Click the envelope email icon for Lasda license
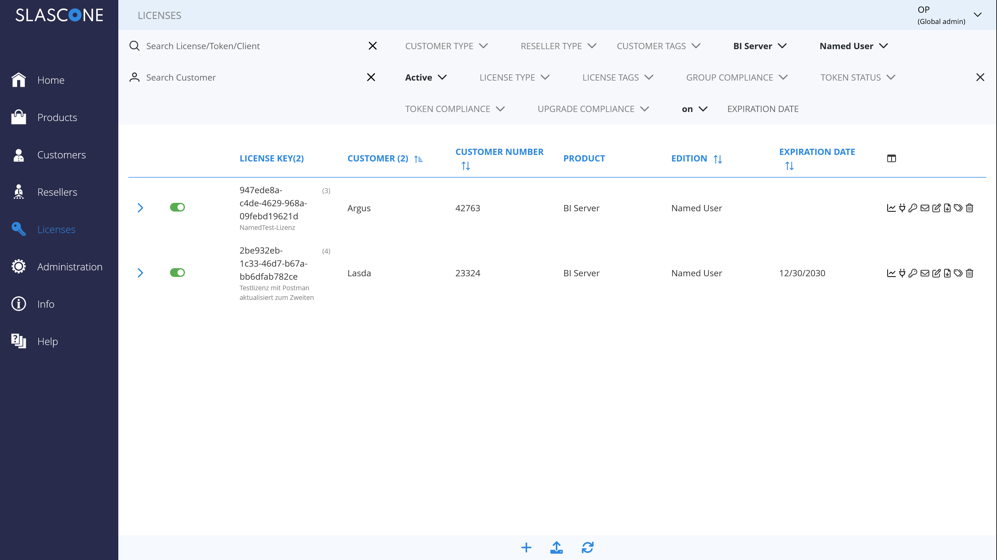Image resolution: width=997 pixels, height=560 pixels. [925, 273]
